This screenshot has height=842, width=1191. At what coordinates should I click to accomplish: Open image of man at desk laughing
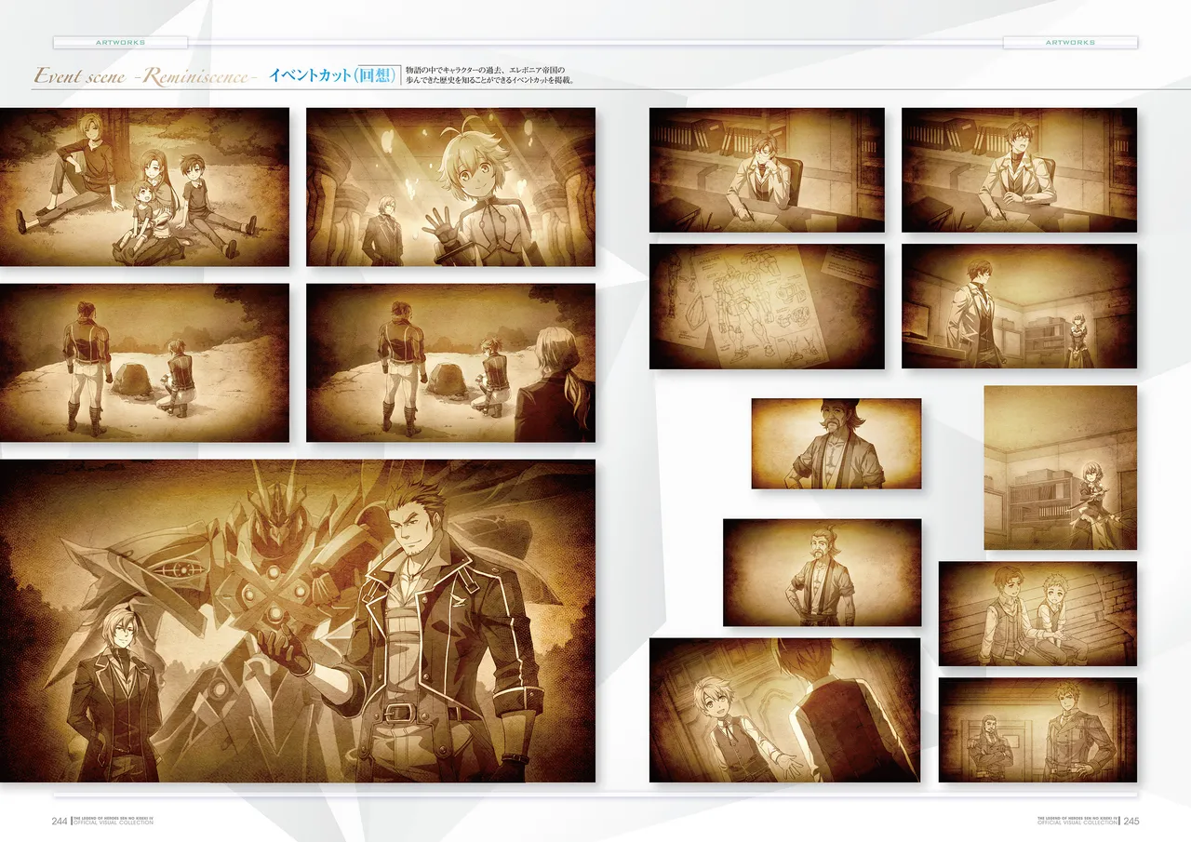tap(1019, 170)
